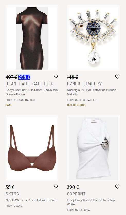
Task: View the evil eye brooch photo
Action: coord(93,38)
